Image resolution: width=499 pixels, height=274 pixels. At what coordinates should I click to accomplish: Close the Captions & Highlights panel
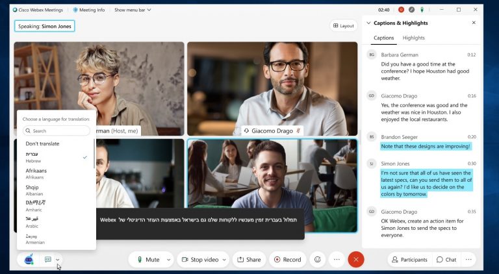(x=474, y=23)
